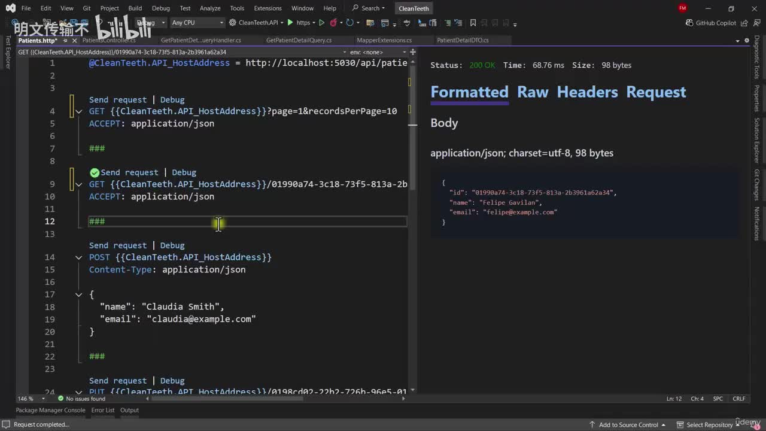Screen dimensions: 766x431
Task: Collapse the POST request fold on line 14
Action: (x=78, y=257)
